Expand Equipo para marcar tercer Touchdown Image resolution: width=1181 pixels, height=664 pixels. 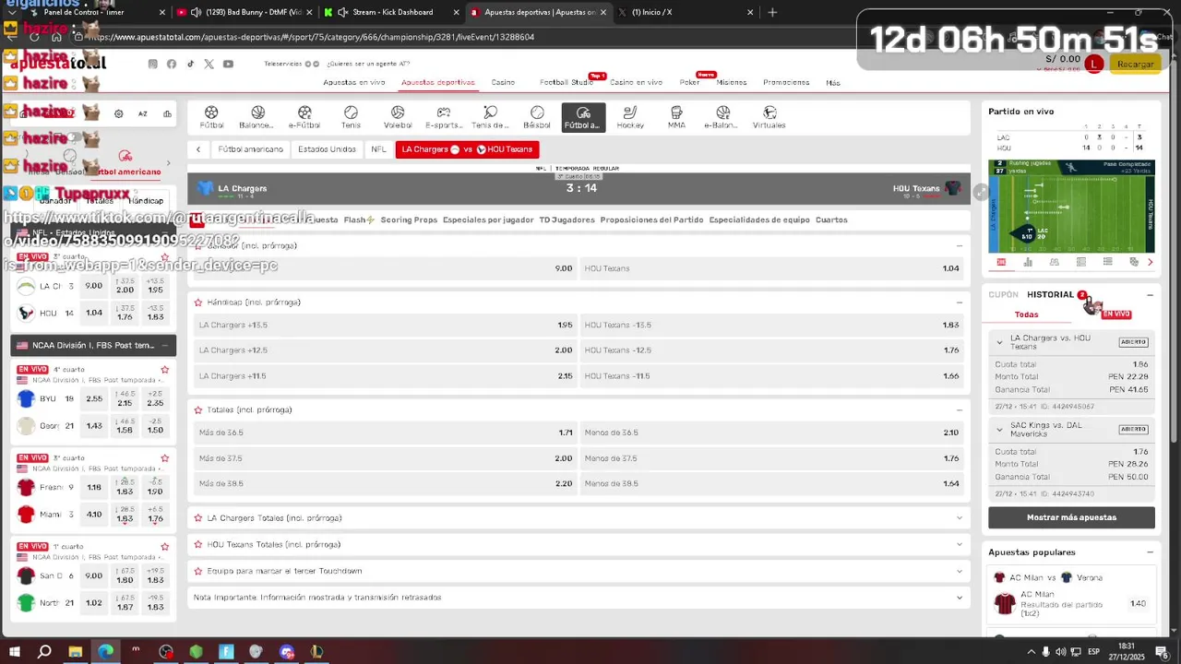[960, 571]
